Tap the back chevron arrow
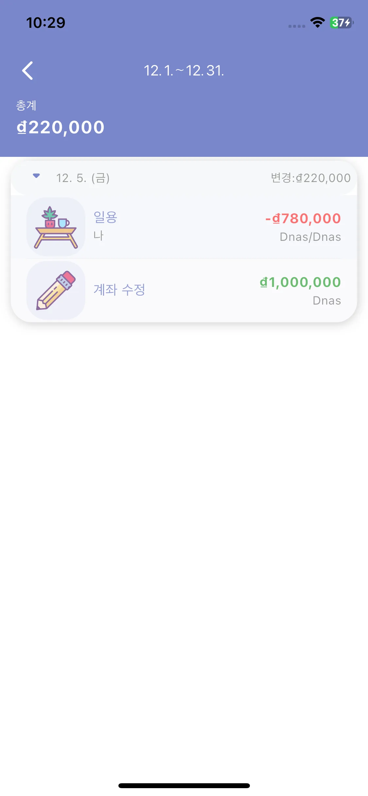 pyautogui.click(x=28, y=71)
